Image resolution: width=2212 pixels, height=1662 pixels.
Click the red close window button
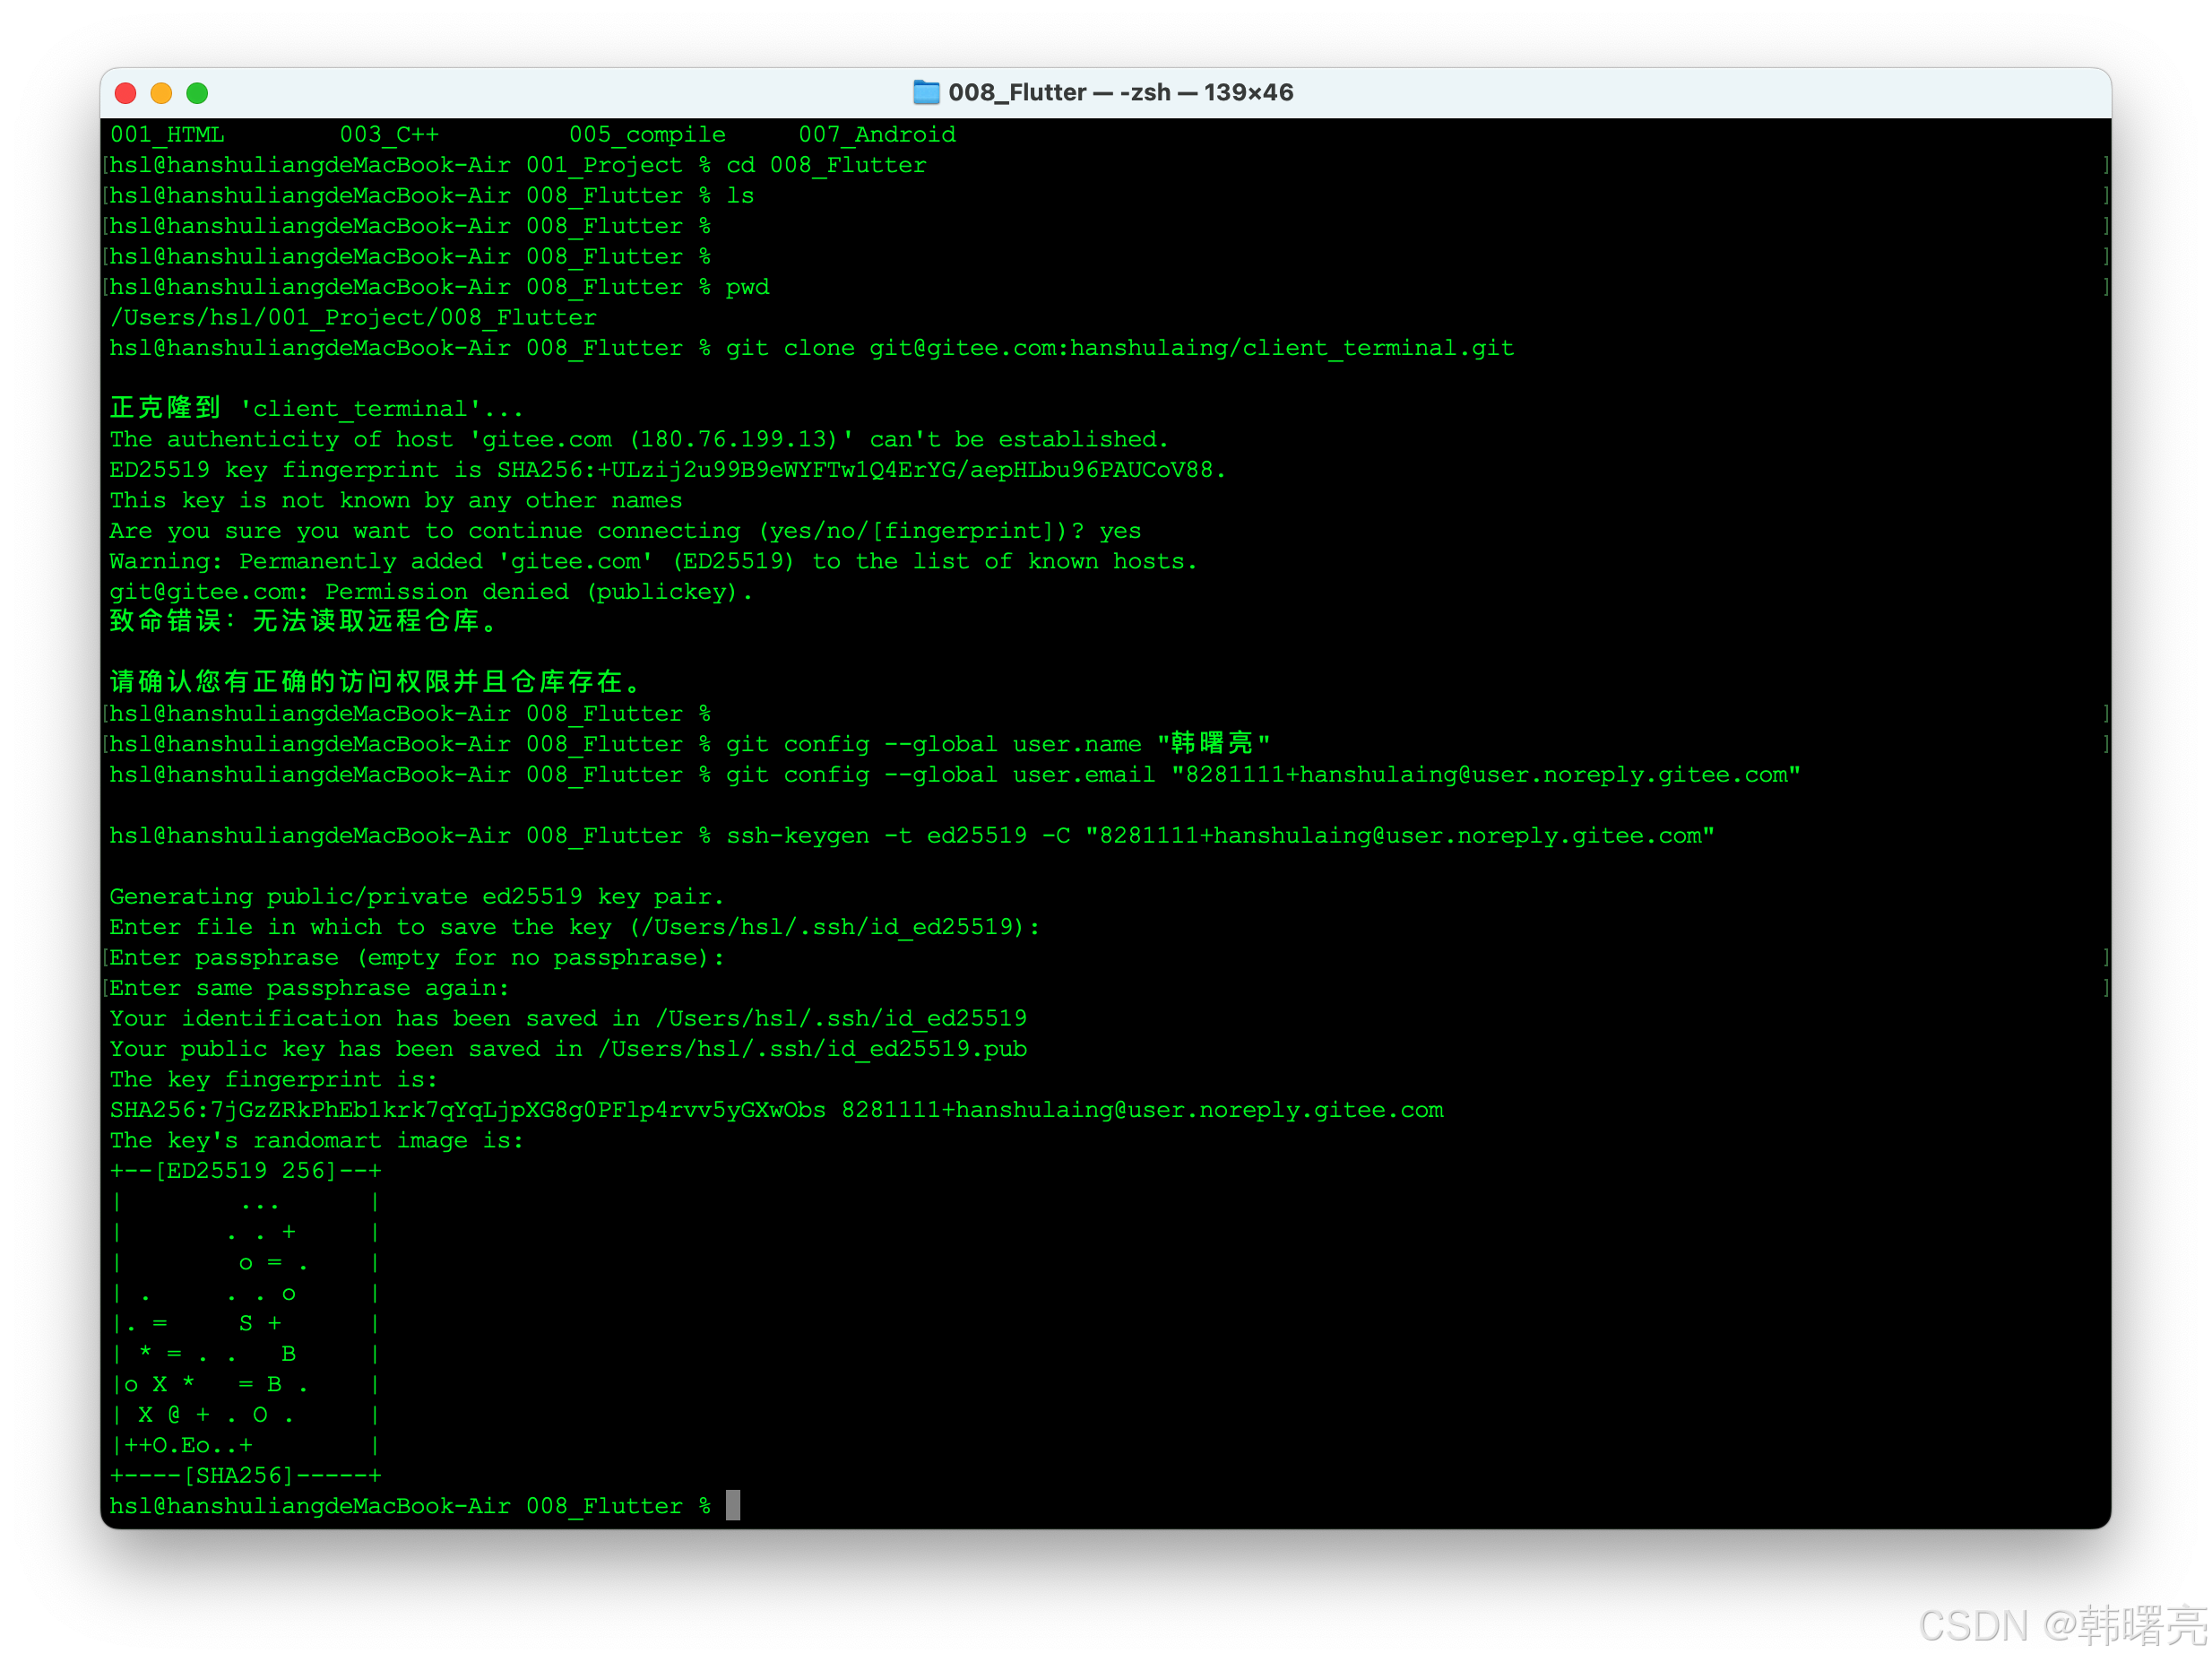pos(126,93)
